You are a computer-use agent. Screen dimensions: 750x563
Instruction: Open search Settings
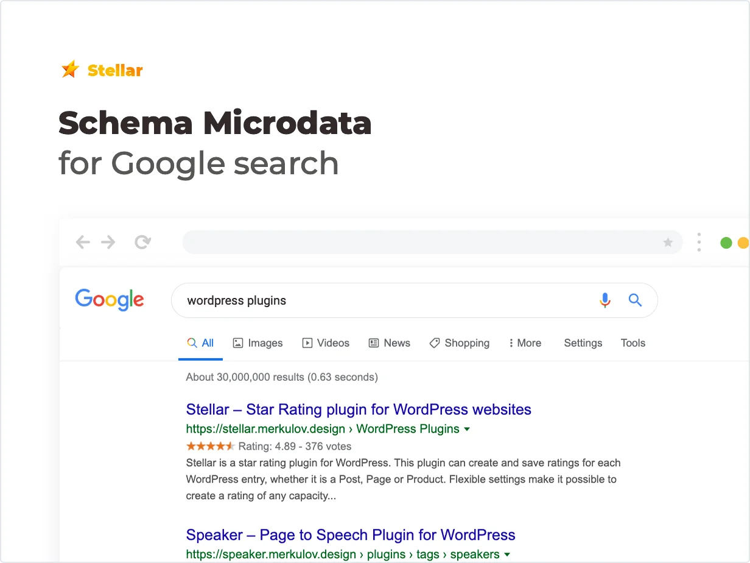point(583,343)
